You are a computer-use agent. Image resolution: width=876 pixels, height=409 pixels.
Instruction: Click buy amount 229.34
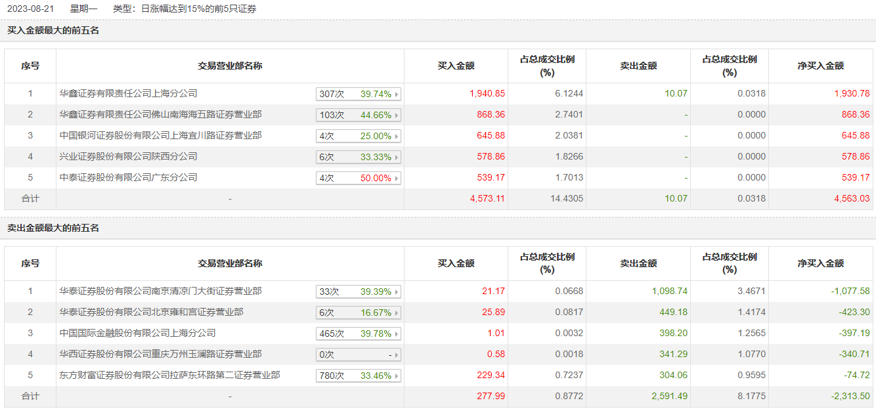(x=491, y=376)
